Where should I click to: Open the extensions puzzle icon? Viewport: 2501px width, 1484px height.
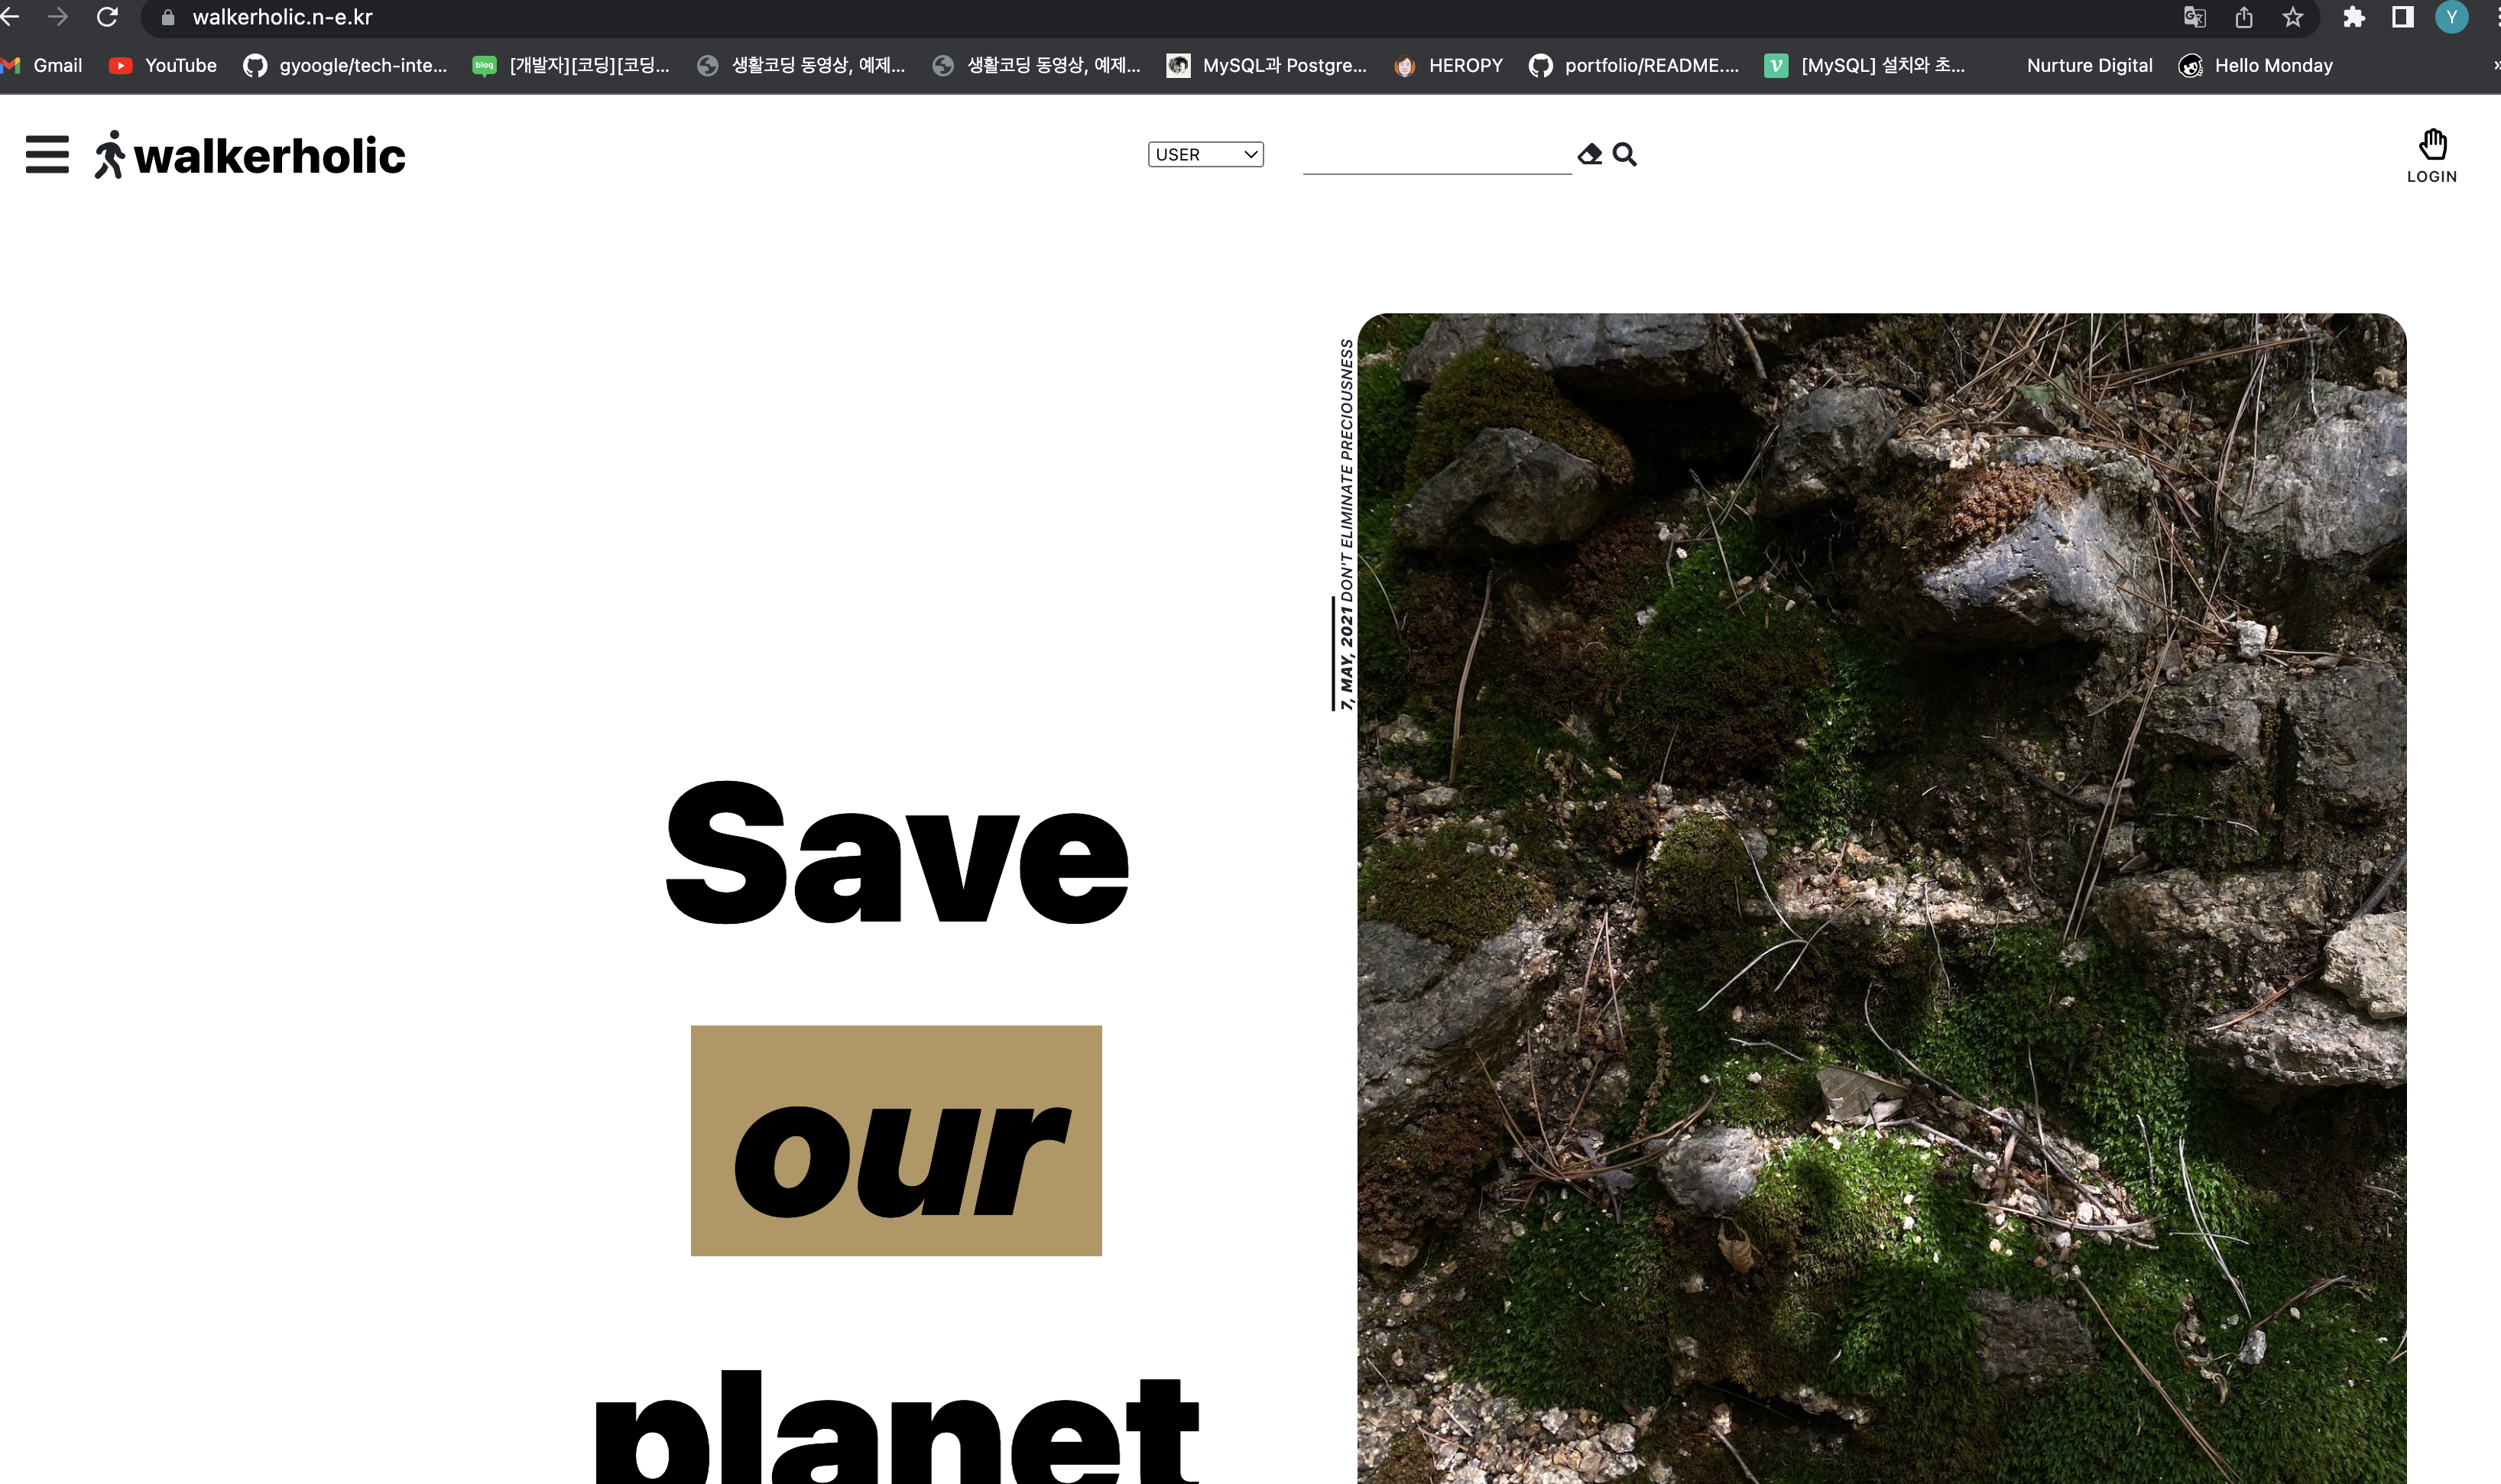point(2354,17)
